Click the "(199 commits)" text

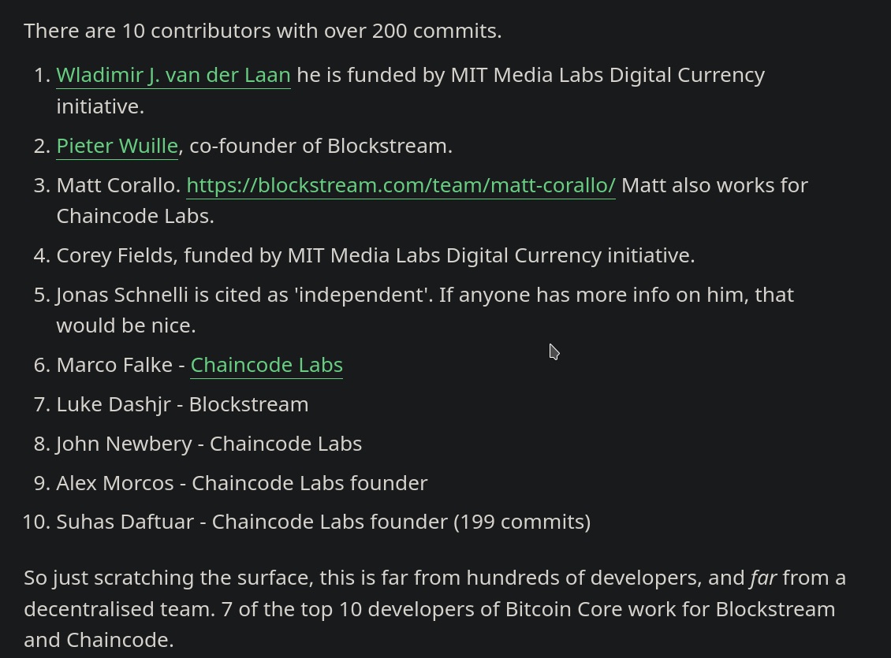pos(522,522)
